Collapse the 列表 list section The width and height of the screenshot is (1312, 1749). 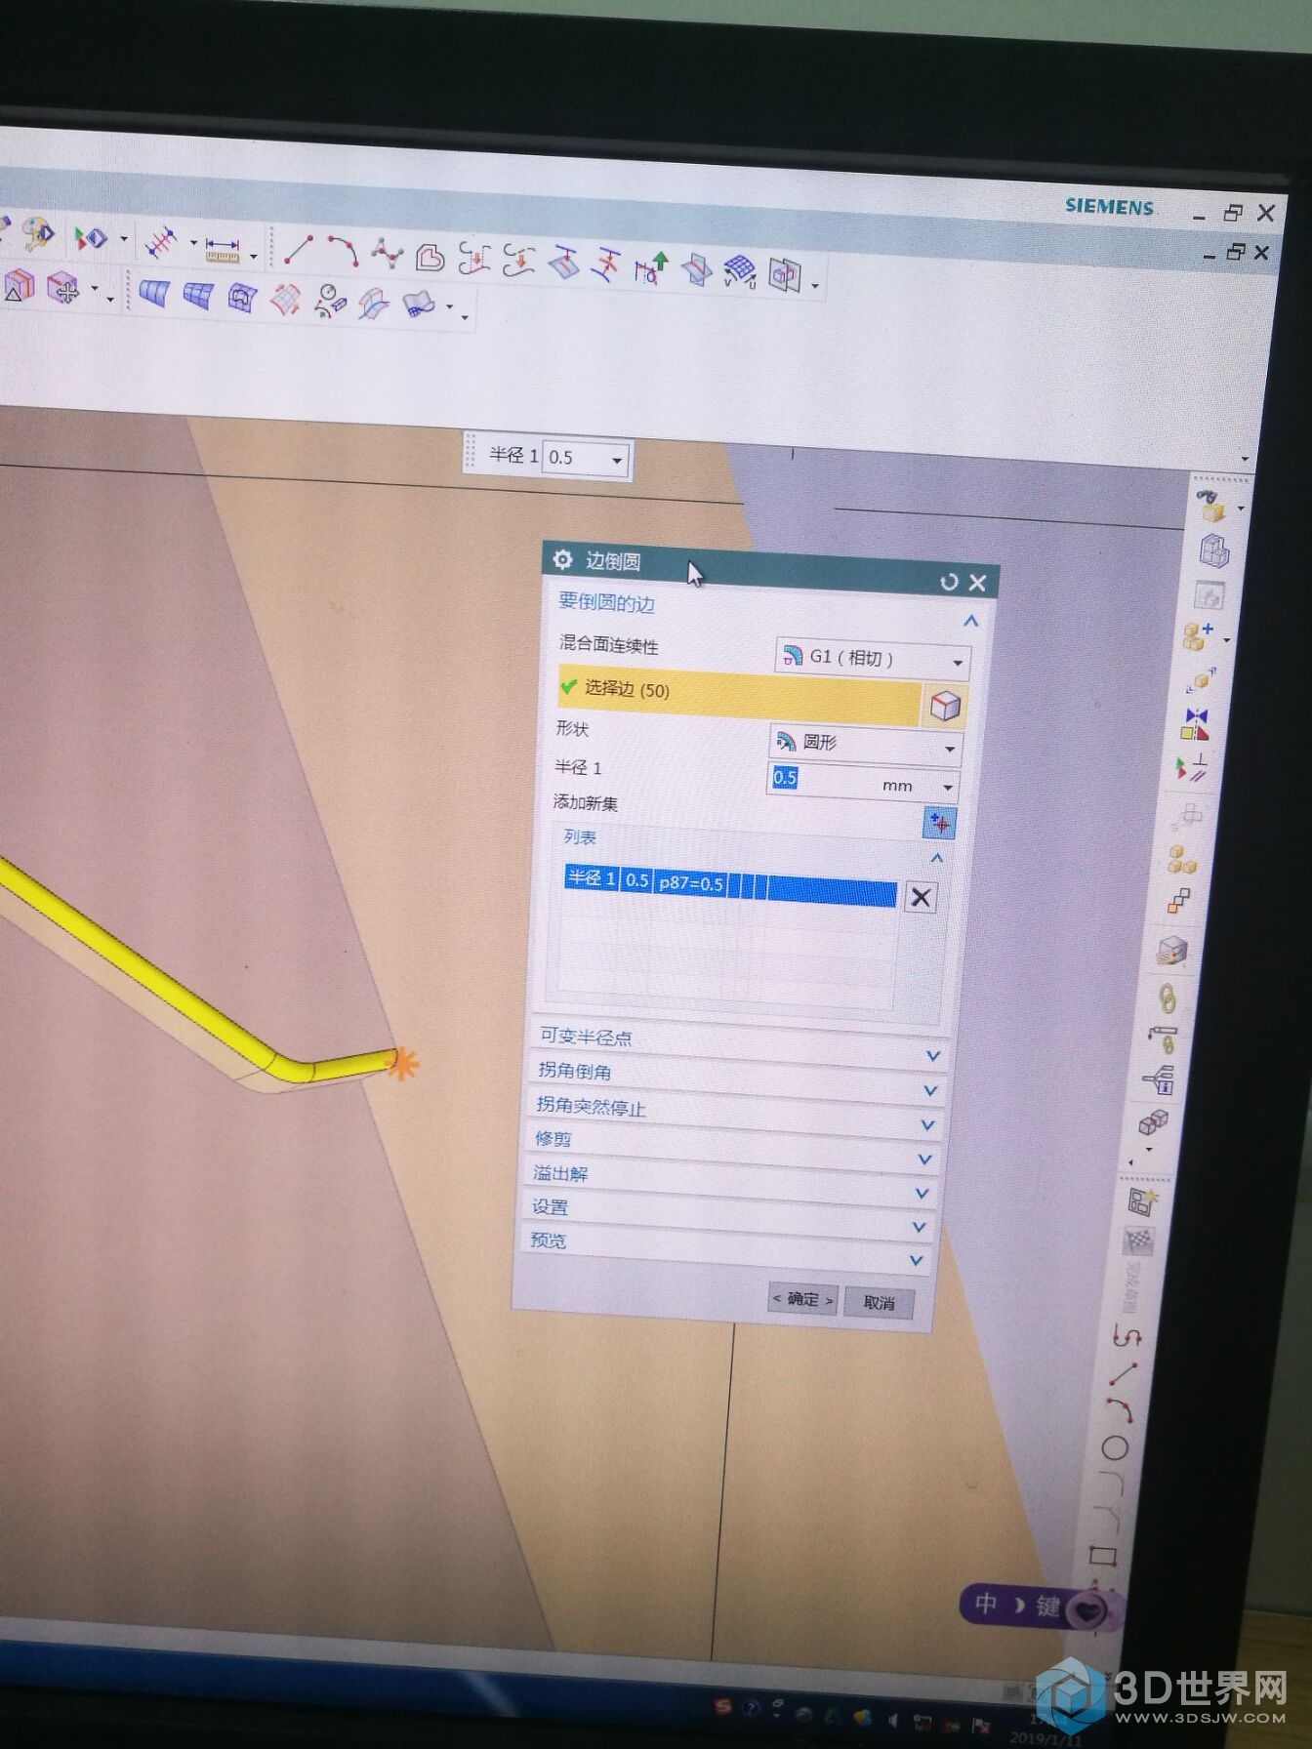pyautogui.click(x=936, y=858)
